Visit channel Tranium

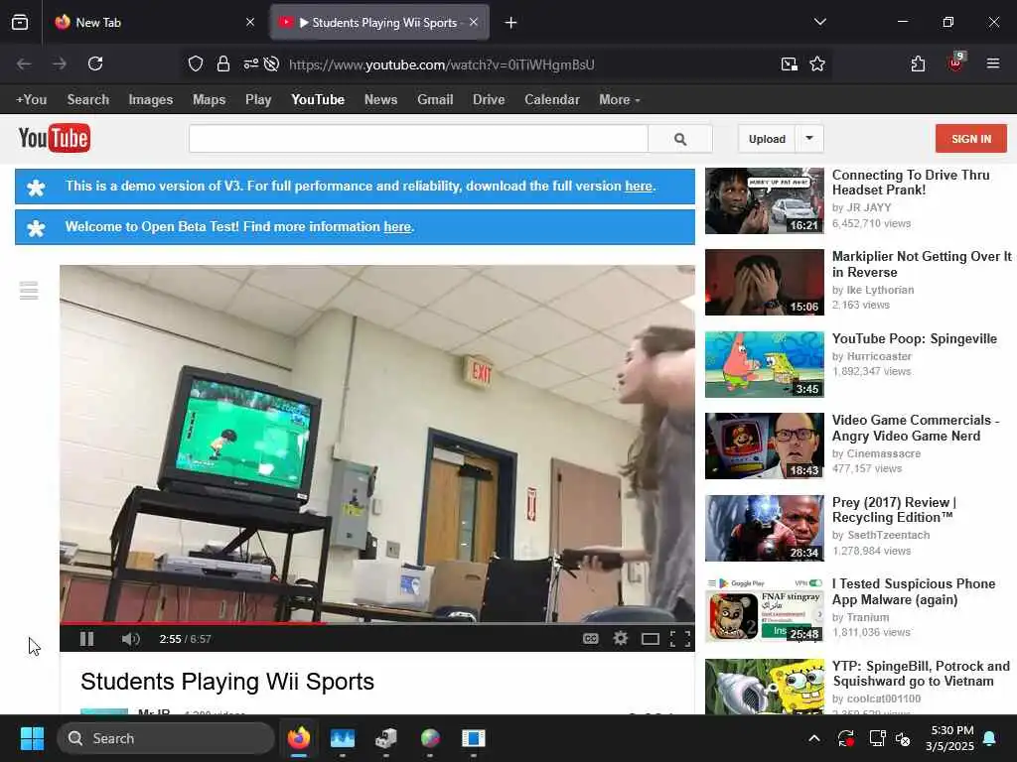coord(868,617)
